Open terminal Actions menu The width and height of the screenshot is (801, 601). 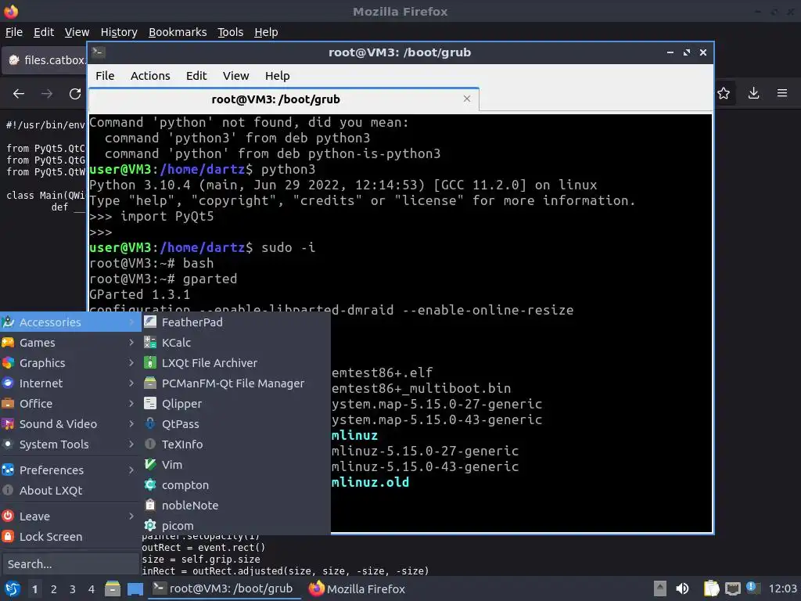click(x=150, y=76)
